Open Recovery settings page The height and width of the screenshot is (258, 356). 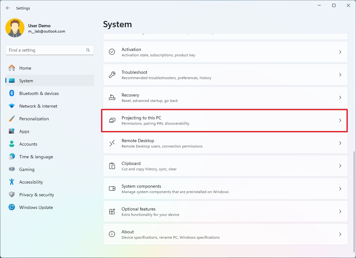pos(226,98)
